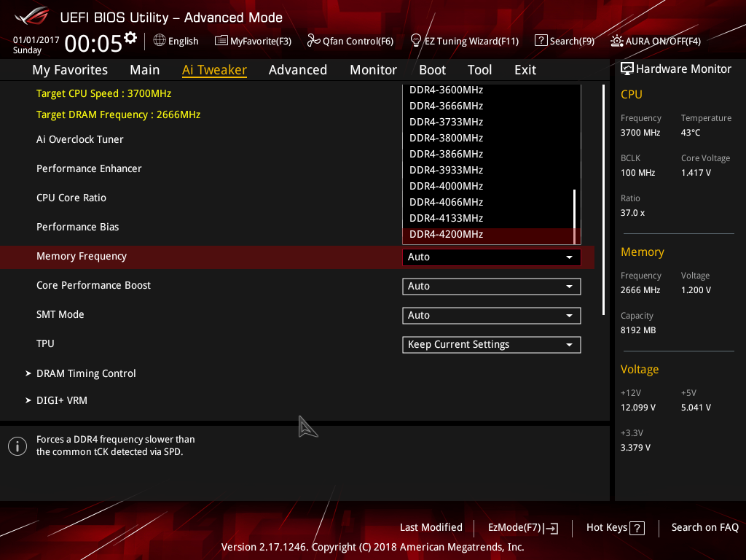This screenshot has height=560, width=746.
Task: Click date 01/01/2017 Sunday
Action: click(x=36, y=44)
